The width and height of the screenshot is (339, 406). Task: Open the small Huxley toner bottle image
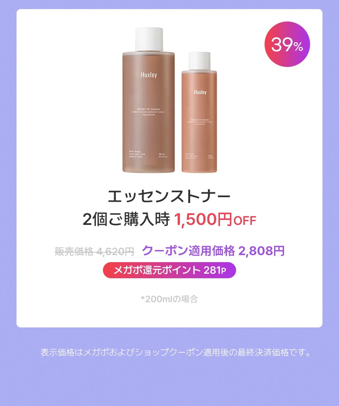199,112
